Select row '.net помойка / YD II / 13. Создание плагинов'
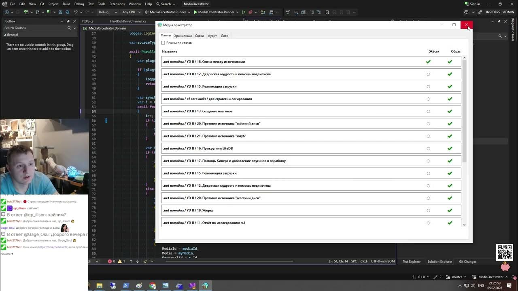 pyautogui.click(x=311, y=111)
